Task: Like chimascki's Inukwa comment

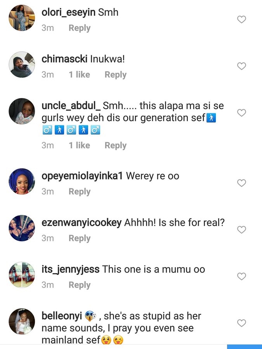Action: pyautogui.click(x=241, y=66)
